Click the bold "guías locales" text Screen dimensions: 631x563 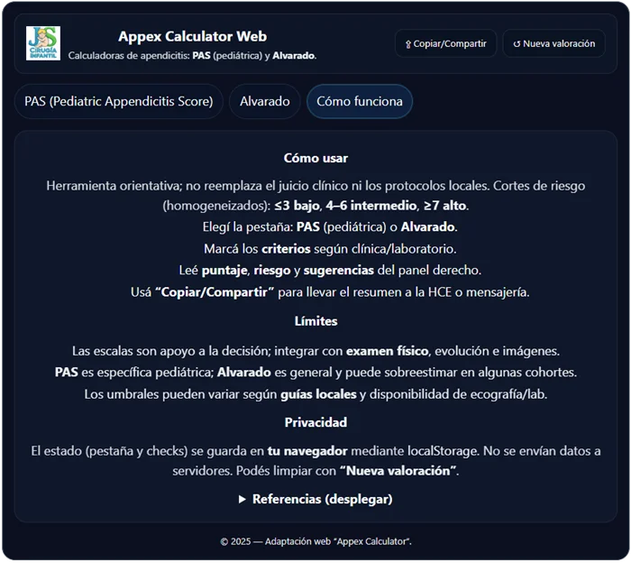tap(319, 394)
